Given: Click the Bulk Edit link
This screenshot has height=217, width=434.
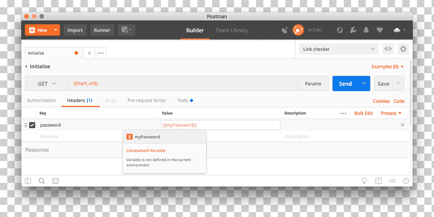Looking at the screenshot, I should [x=363, y=113].
